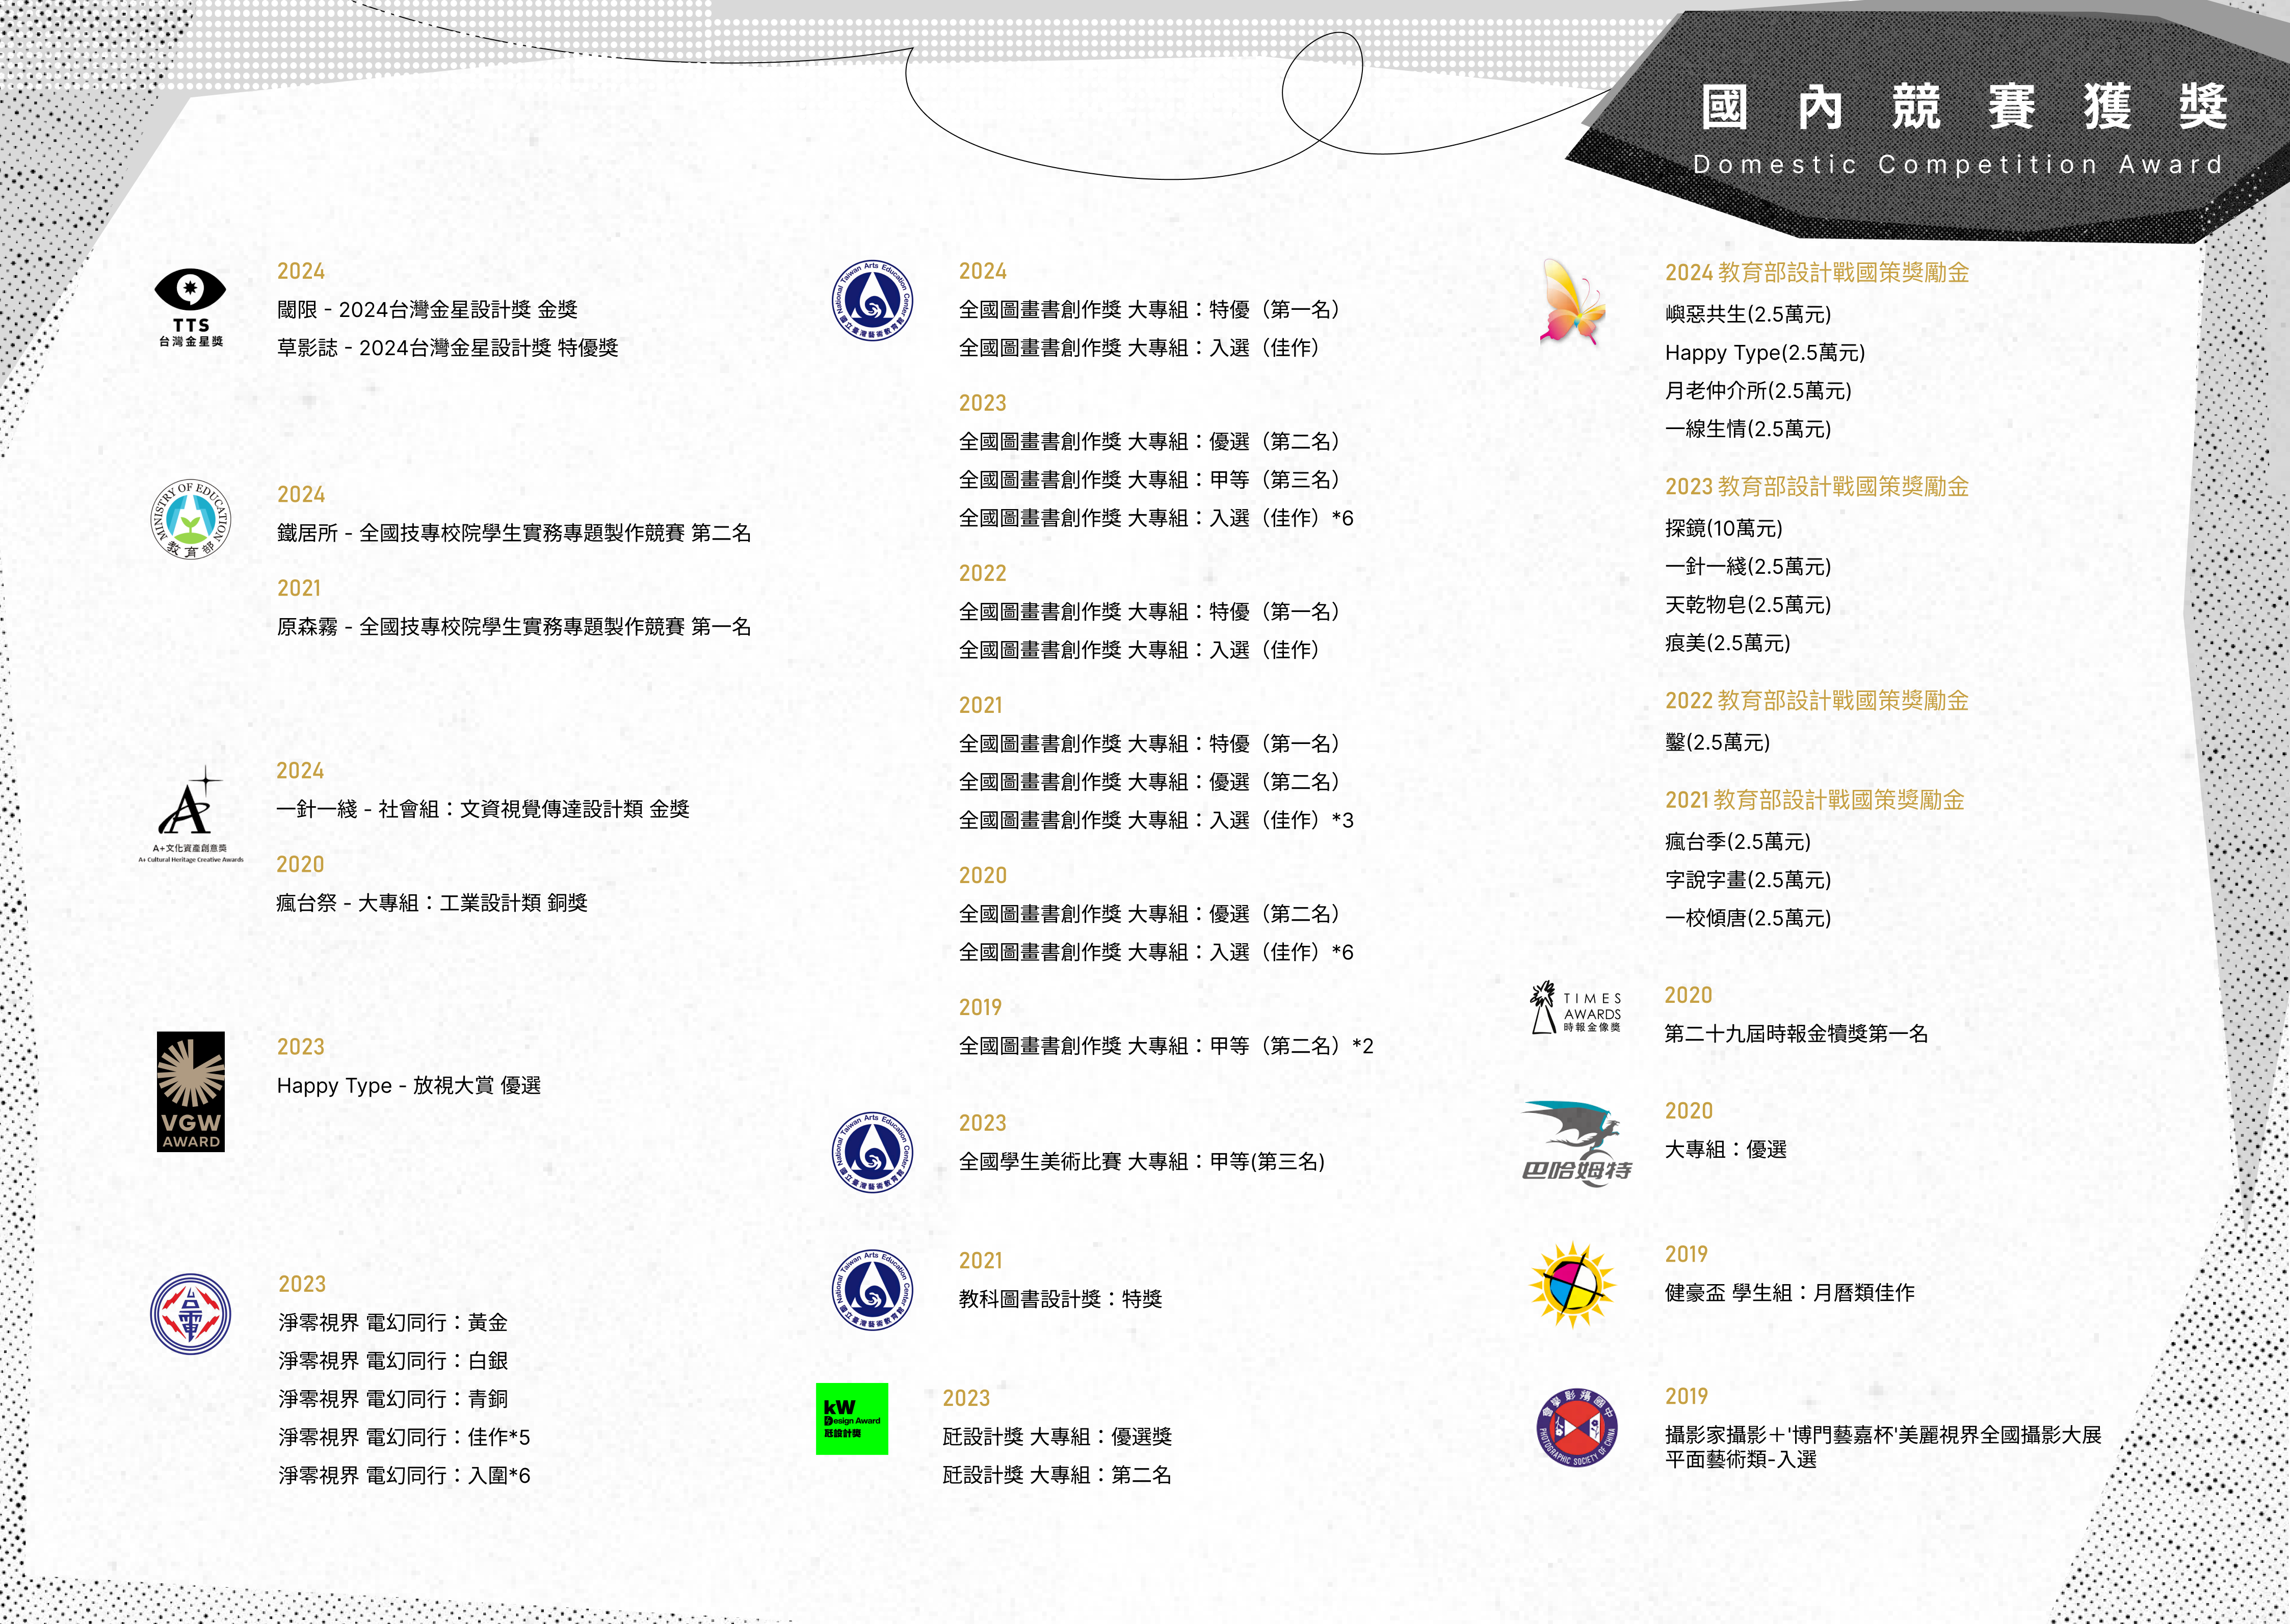Click the 國內競賽獲獎 title
Image resolution: width=2290 pixels, height=1624 pixels.
point(1964,108)
